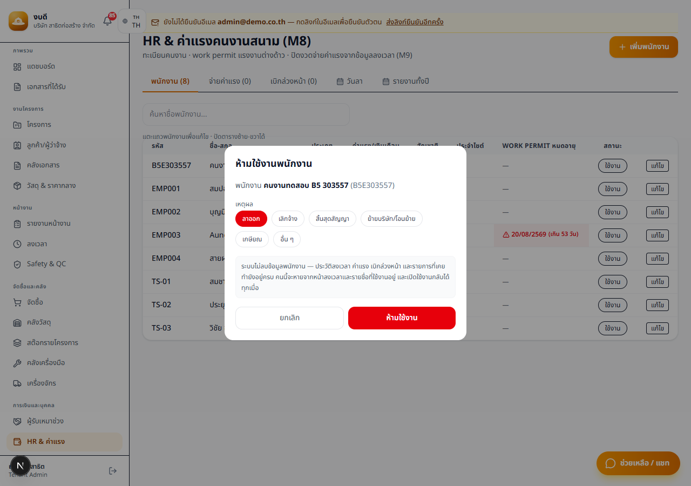
Task: Select reason อื่น ๆ
Action: [287, 239]
